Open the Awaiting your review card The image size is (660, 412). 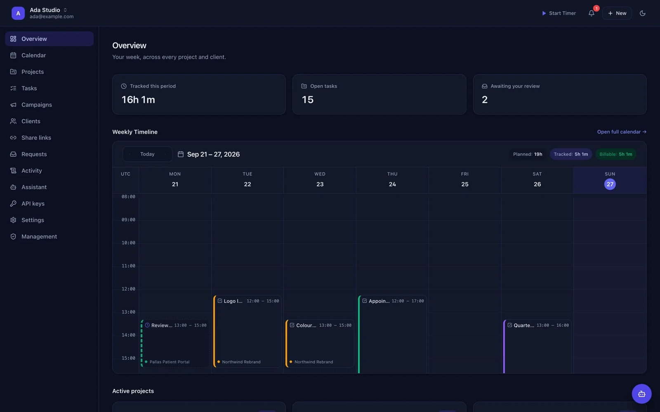[x=560, y=94]
